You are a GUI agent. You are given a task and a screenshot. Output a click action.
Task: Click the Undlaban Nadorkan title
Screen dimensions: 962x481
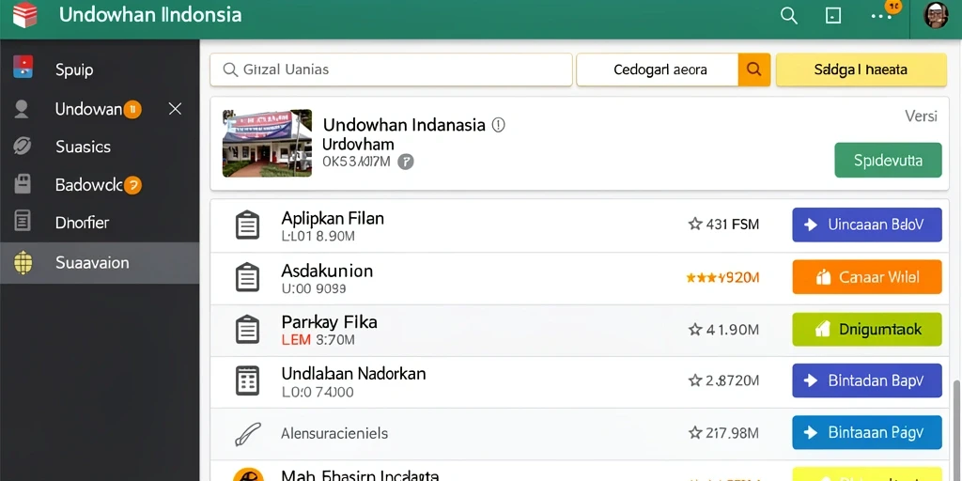click(353, 373)
